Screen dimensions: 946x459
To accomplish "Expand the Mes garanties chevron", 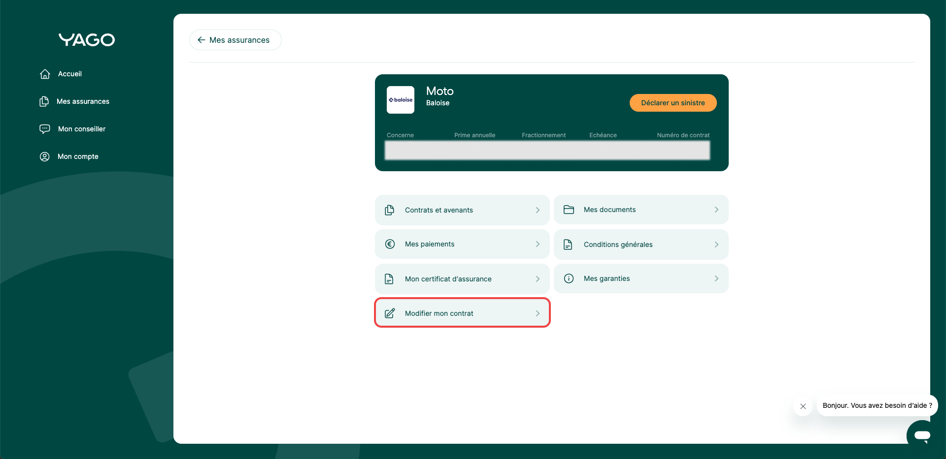I will tap(716, 278).
